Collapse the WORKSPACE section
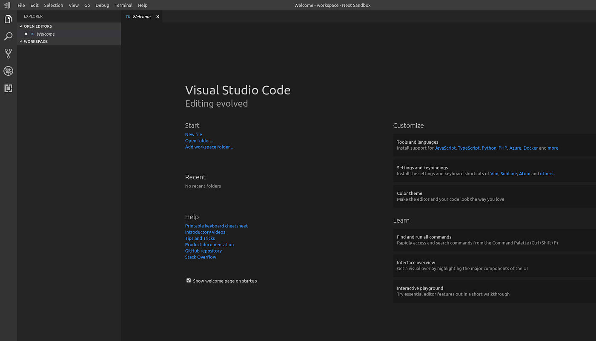Viewport: 596px width, 341px height. pos(20,41)
